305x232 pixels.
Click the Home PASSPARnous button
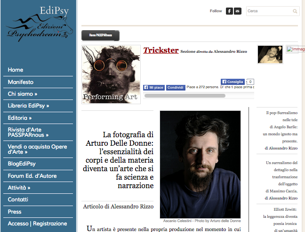100,35
